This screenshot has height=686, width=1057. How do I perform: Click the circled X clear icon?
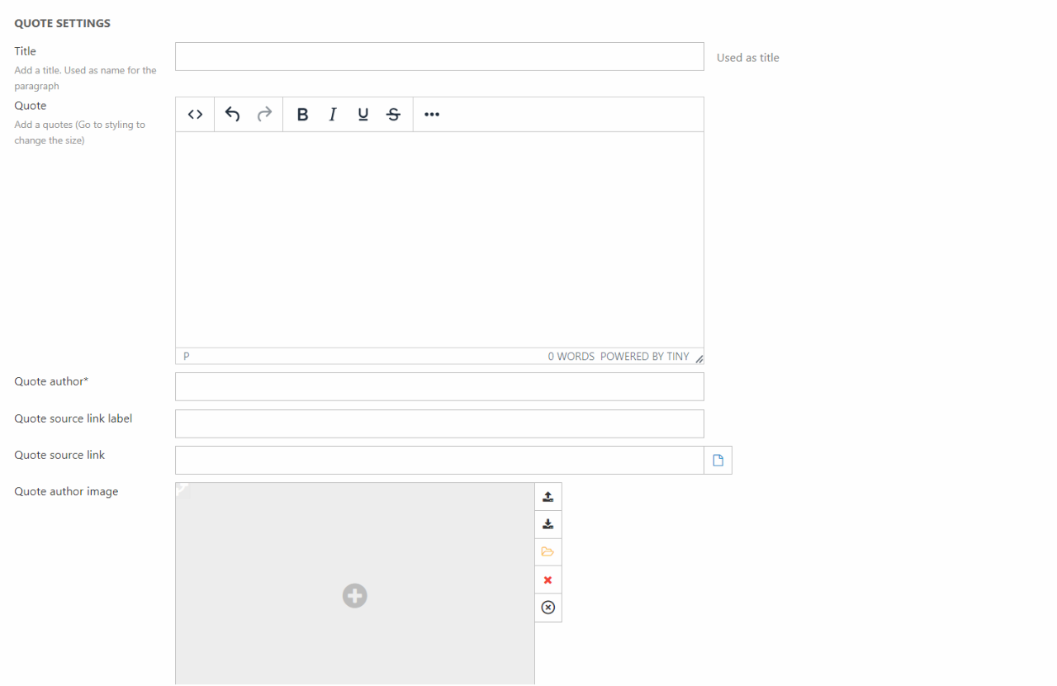tap(547, 608)
